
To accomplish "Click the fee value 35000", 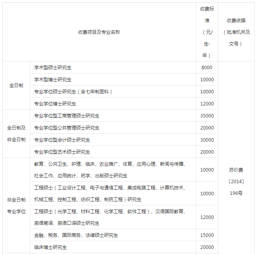I will (207, 116).
